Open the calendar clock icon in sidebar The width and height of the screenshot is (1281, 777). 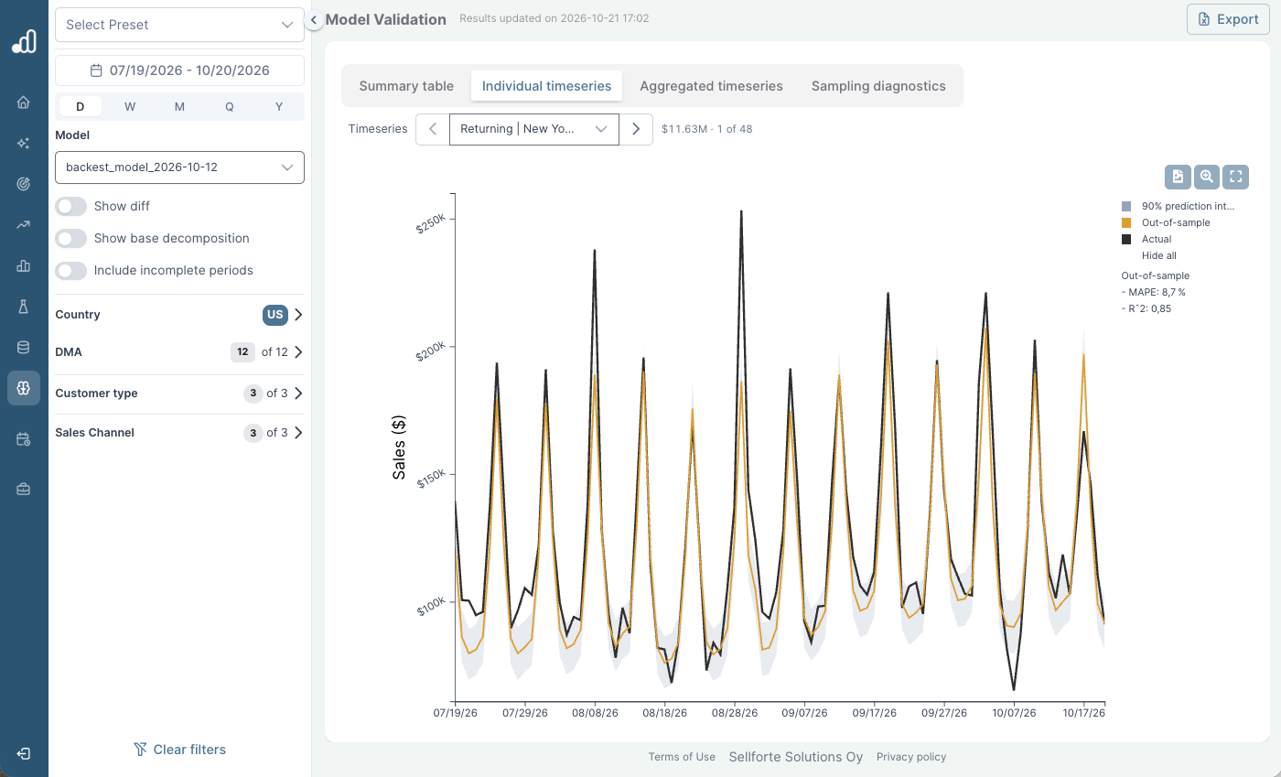(24, 439)
